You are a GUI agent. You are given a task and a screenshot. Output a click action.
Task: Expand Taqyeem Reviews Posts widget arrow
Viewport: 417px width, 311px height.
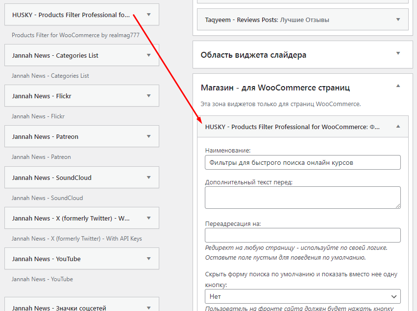[398, 20]
